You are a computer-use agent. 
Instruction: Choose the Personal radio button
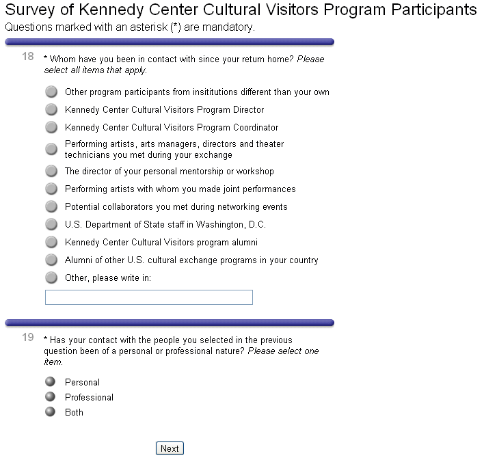(x=50, y=382)
